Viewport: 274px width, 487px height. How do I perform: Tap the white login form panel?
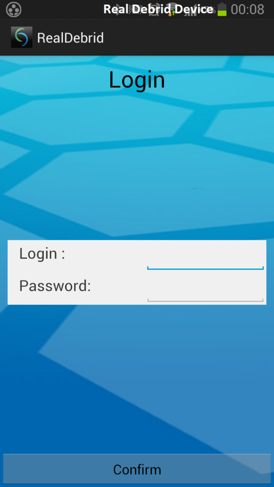point(137,273)
